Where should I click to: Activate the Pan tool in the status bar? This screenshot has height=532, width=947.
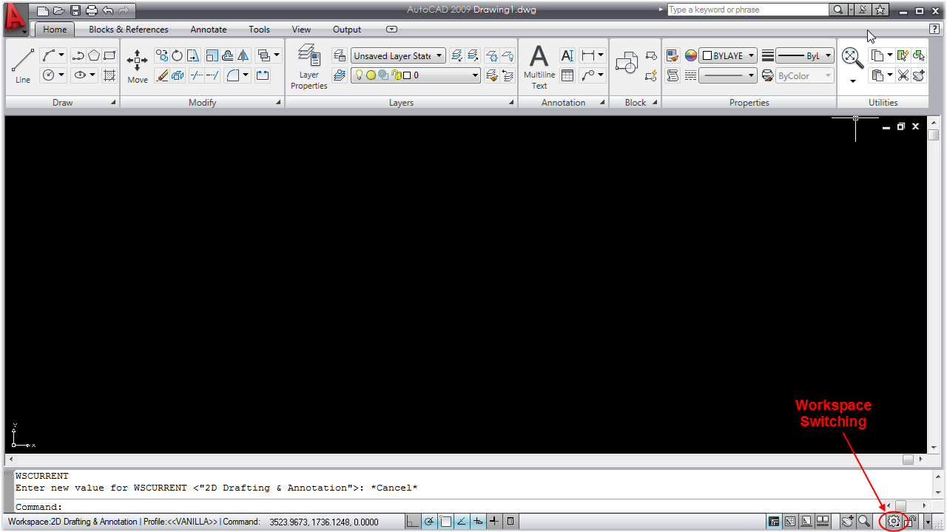coord(846,521)
